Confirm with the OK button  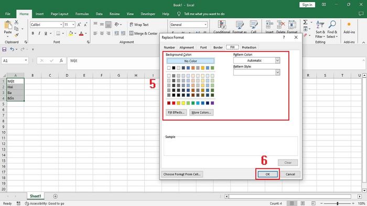(x=267, y=174)
